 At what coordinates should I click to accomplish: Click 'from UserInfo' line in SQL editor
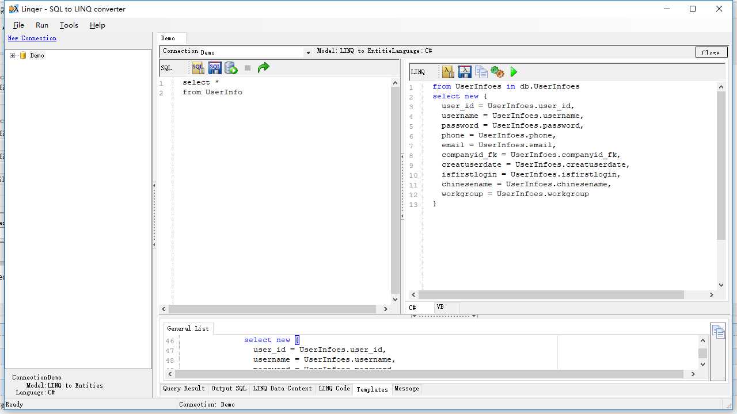(212, 92)
